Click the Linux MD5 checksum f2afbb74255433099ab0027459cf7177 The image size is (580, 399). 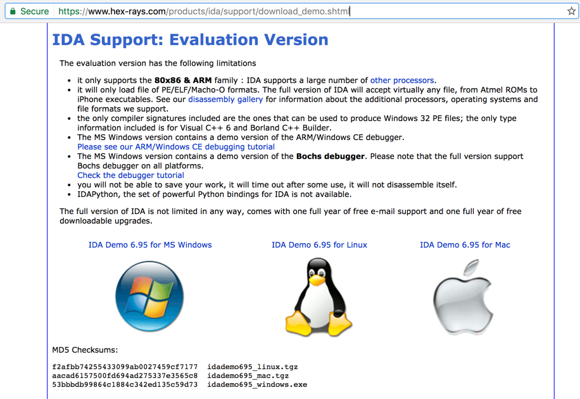pos(125,367)
